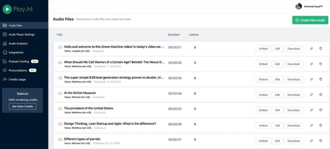Delete B2B lead generation audio with trash icon
Image resolution: width=330 pixels, height=149 pixels.
(321, 79)
